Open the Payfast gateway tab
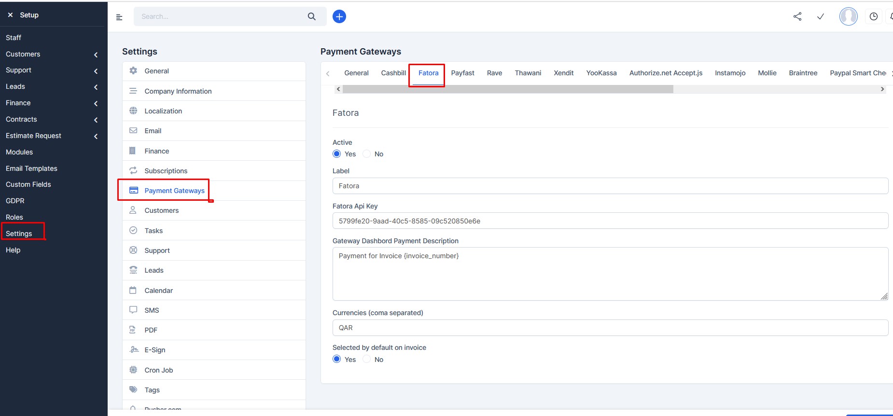 pyautogui.click(x=462, y=73)
